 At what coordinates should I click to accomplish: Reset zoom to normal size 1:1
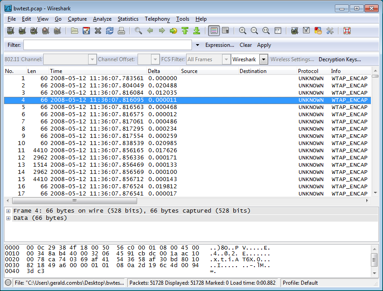tap(266, 31)
